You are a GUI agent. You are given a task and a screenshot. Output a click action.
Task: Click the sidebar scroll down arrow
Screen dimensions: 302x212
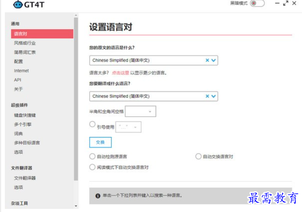tap(76, 206)
